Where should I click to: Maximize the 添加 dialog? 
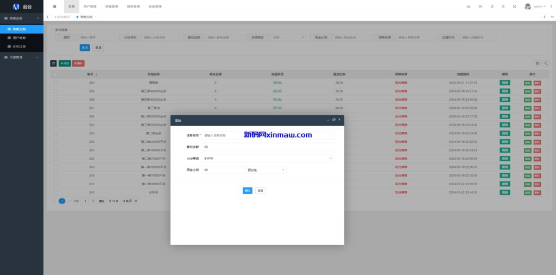pyautogui.click(x=334, y=120)
